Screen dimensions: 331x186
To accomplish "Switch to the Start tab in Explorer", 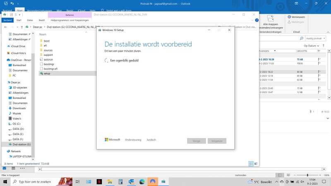I will point(19,20).
